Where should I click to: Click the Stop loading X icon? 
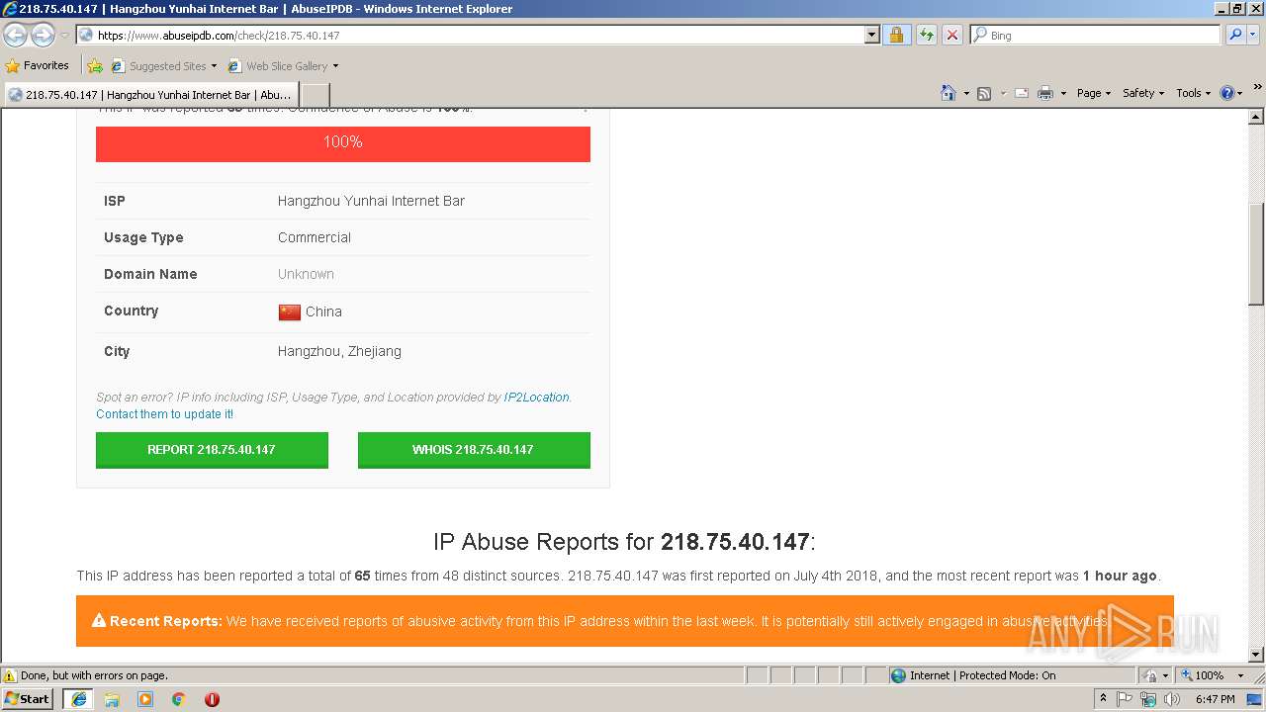click(951, 35)
